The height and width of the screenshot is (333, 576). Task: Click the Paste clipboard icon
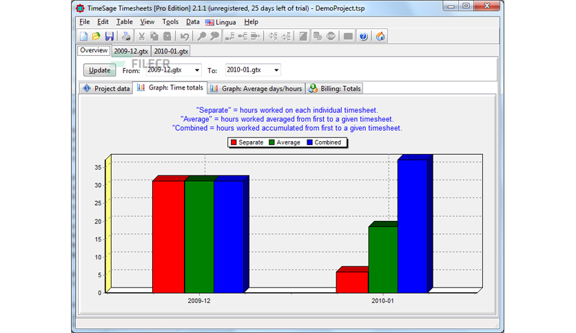(167, 36)
